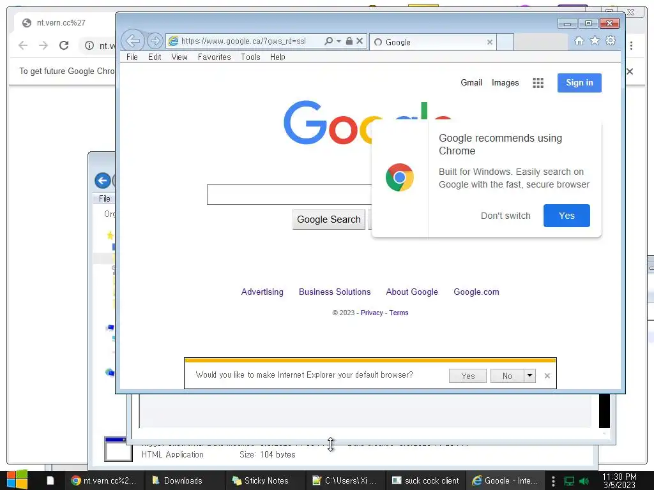
Task: Select the nt.vern.cc Chrome tab
Action: 65,23
